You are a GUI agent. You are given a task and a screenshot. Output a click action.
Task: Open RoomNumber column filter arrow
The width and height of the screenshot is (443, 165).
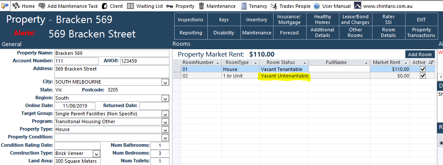click(x=217, y=63)
